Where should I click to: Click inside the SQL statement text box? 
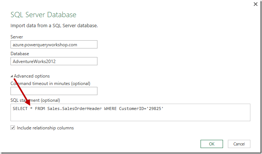(x=130, y=112)
